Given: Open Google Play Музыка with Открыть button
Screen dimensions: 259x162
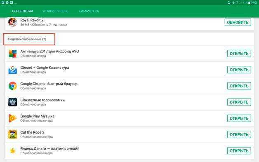Looking at the screenshot, I should (239, 118).
